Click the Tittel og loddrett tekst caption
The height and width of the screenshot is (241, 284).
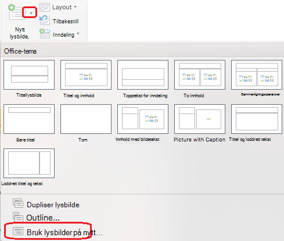(x=250, y=139)
